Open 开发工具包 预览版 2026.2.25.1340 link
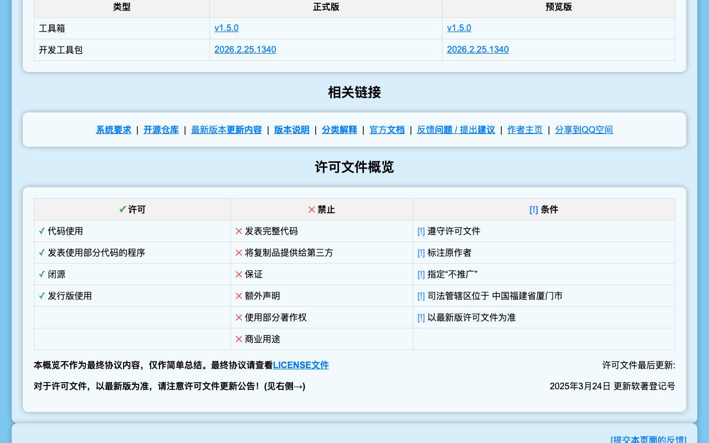The image size is (709, 443). (x=478, y=50)
